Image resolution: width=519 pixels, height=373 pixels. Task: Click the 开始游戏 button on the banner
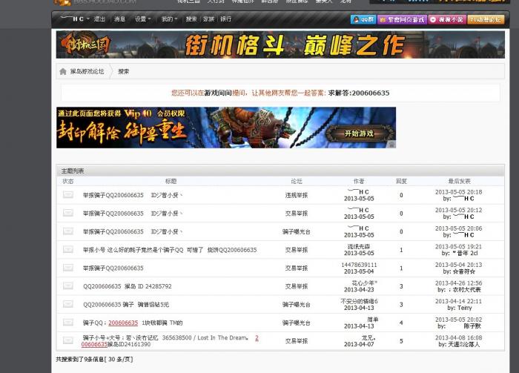pos(359,133)
